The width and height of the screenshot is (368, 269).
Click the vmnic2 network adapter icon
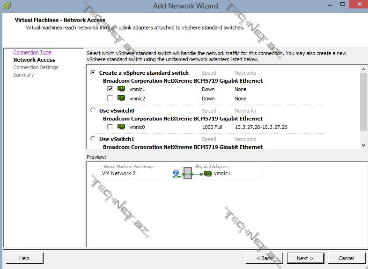point(121,99)
